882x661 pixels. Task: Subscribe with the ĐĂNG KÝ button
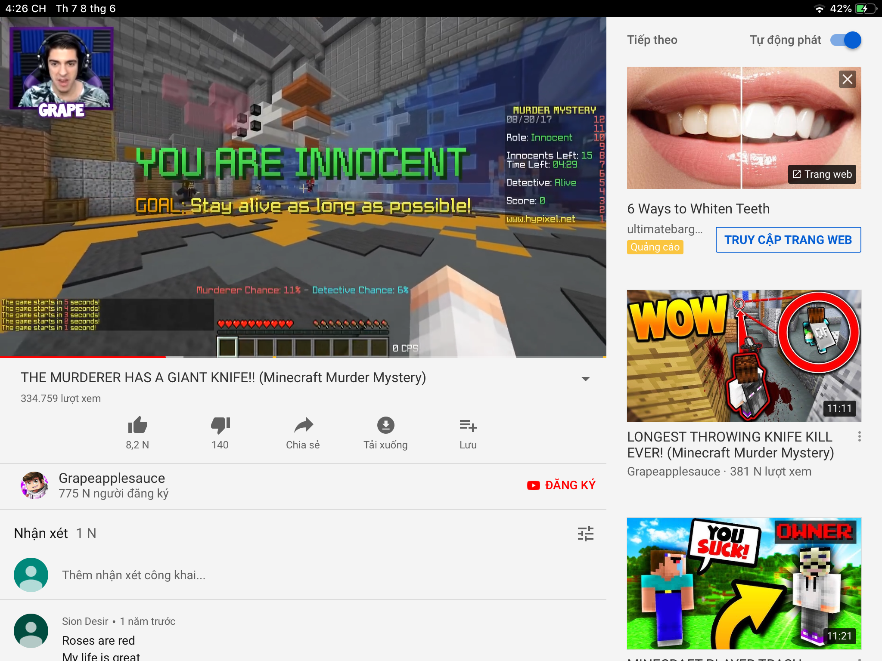coord(561,485)
